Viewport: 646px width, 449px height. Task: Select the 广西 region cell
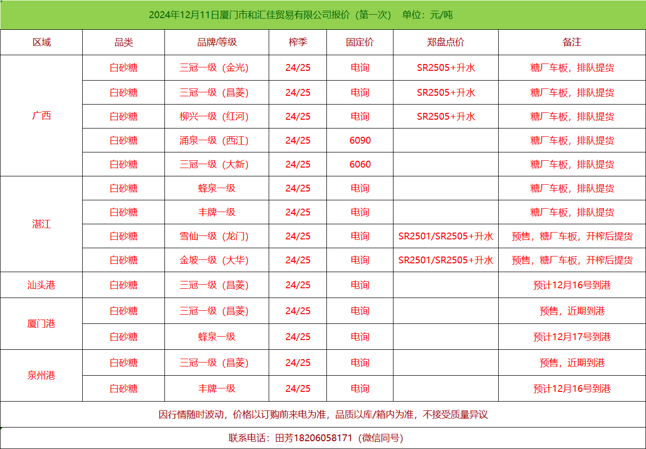(x=42, y=116)
